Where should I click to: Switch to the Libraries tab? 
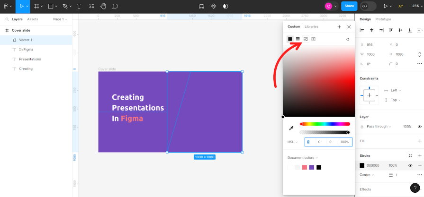[311, 27]
